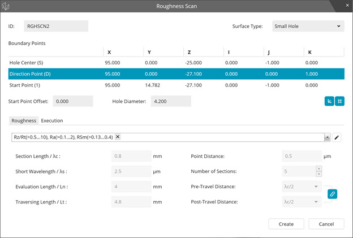Image resolution: width=353 pixels, height=238 pixels.
Task: Select the Roughness tab
Action: (24, 120)
